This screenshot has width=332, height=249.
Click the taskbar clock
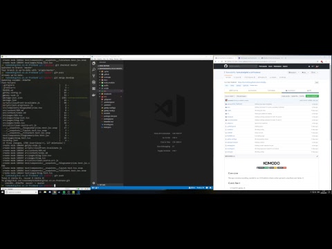tap(324, 192)
